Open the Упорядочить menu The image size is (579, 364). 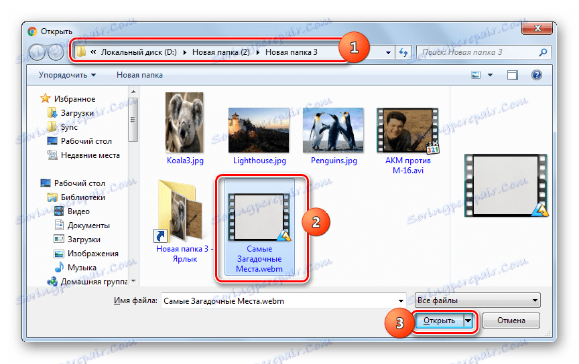(67, 75)
